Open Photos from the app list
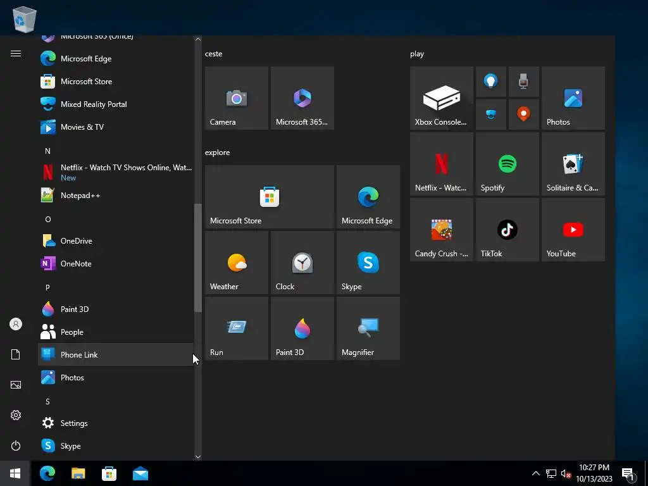This screenshot has height=486, width=648. [x=116, y=377]
